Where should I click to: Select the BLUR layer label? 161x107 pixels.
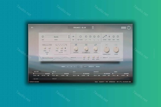tap(74, 72)
